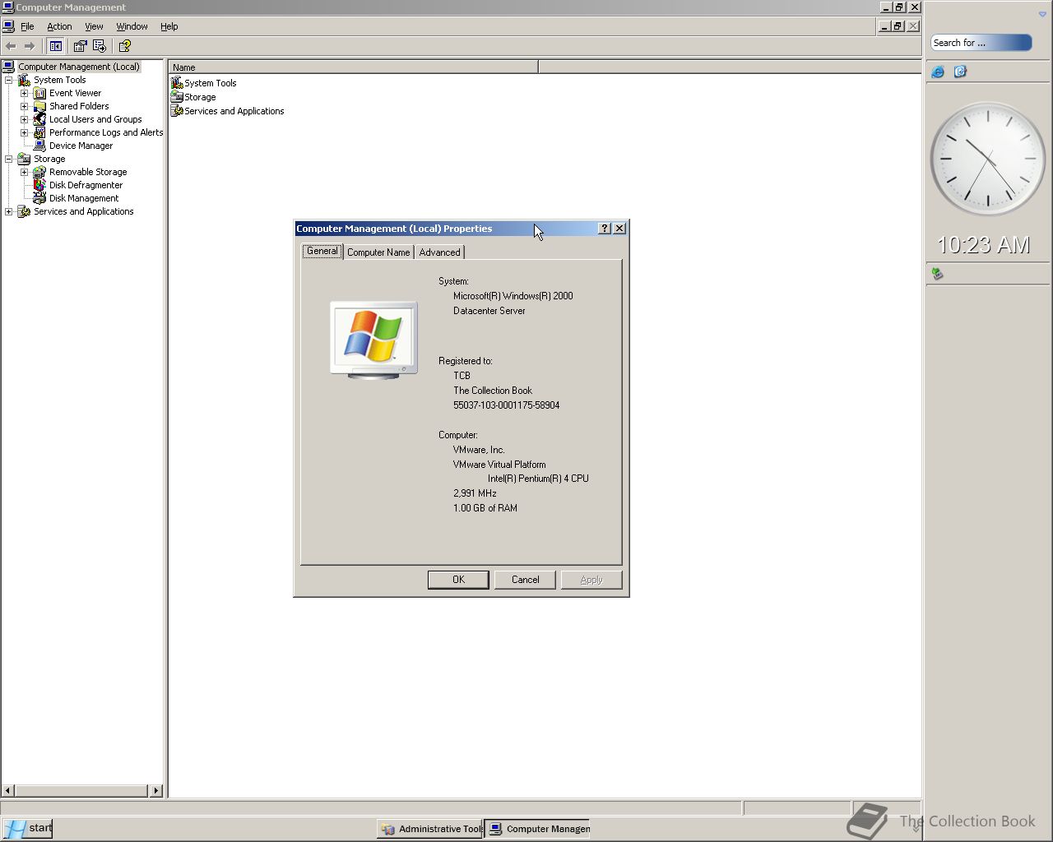Select the Computer Management (Local) root node
The width and height of the screenshot is (1053, 842).
point(79,67)
